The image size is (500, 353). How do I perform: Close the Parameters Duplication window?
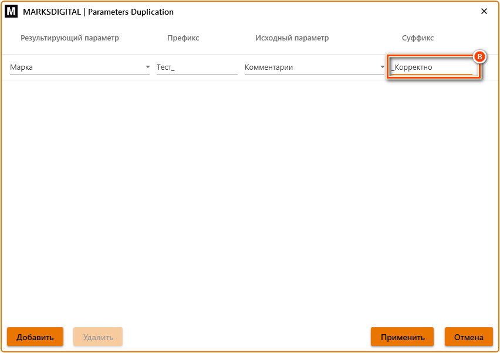[484, 12]
